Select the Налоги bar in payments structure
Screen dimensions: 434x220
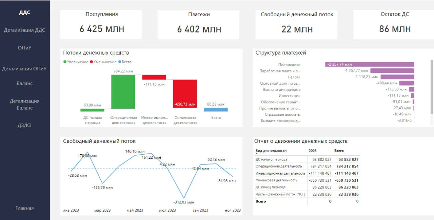[397, 77]
